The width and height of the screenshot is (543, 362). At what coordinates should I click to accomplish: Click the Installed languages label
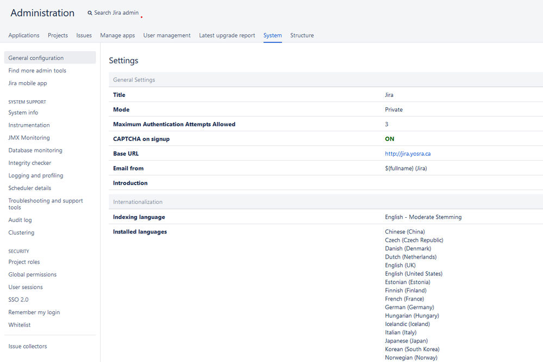pos(140,231)
